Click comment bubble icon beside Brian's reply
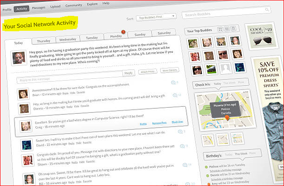Viewport: 284px width, 186px height. click(173, 83)
